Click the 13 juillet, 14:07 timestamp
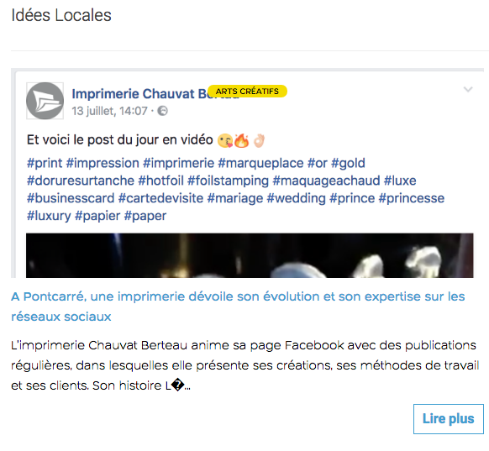Image resolution: width=489 pixels, height=451 pixels. [109, 111]
